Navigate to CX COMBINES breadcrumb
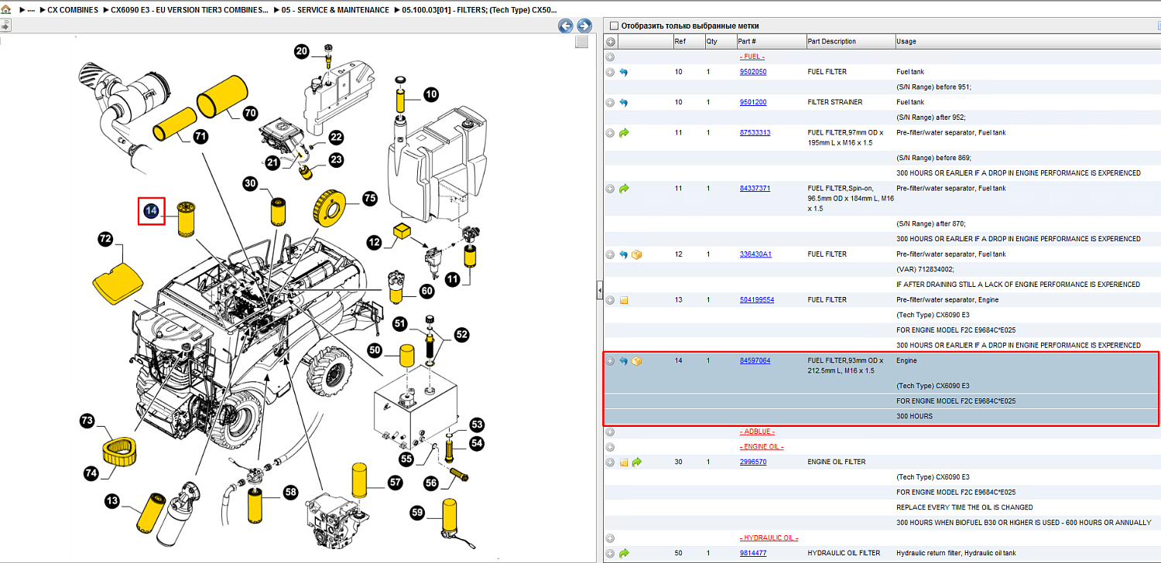 tap(73, 10)
